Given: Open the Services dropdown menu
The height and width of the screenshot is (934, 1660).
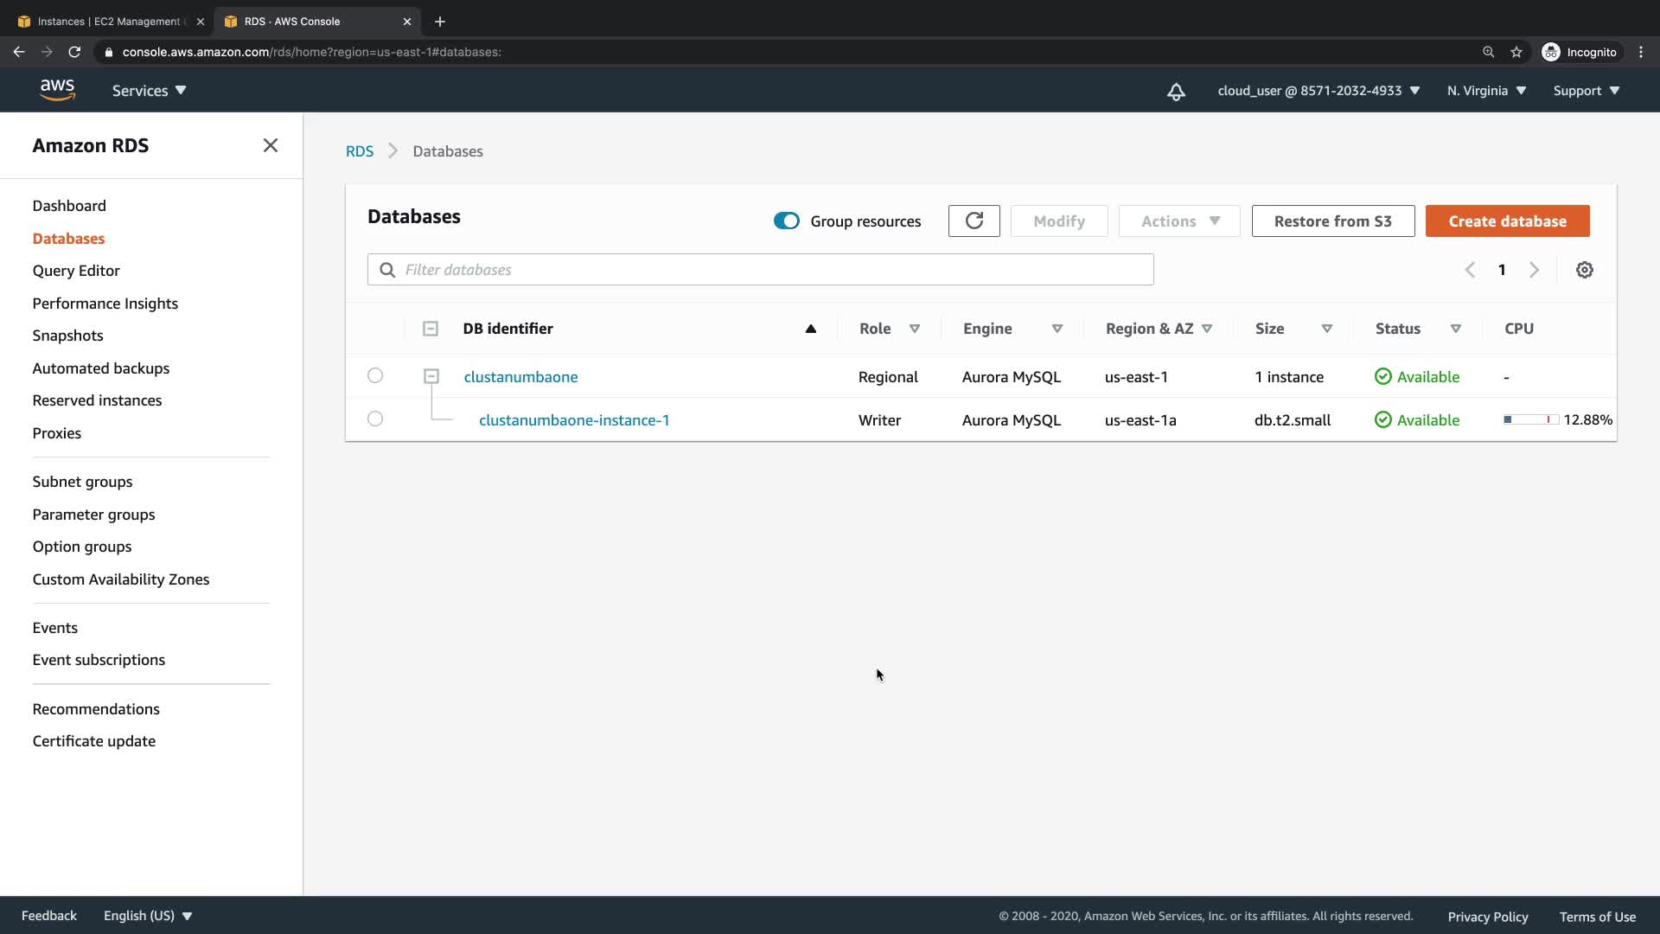Looking at the screenshot, I should click(149, 91).
